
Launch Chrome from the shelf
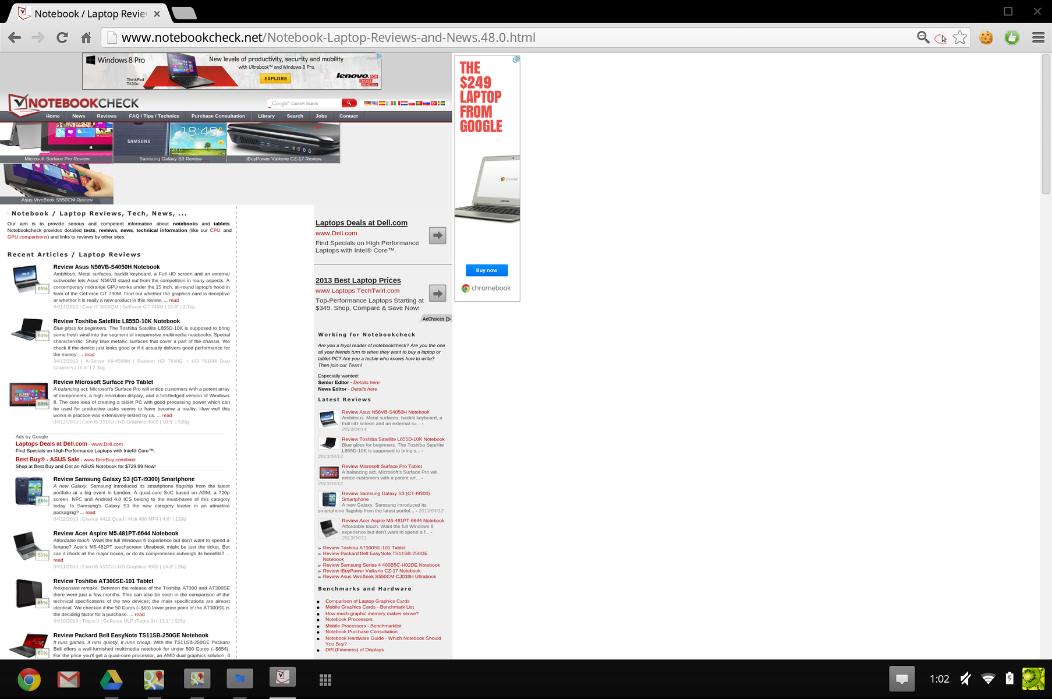click(x=29, y=679)
